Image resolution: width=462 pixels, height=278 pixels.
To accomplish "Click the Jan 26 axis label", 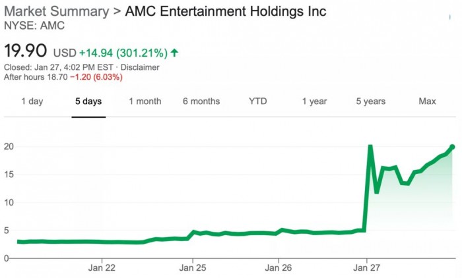I will [x=278, y=267].
